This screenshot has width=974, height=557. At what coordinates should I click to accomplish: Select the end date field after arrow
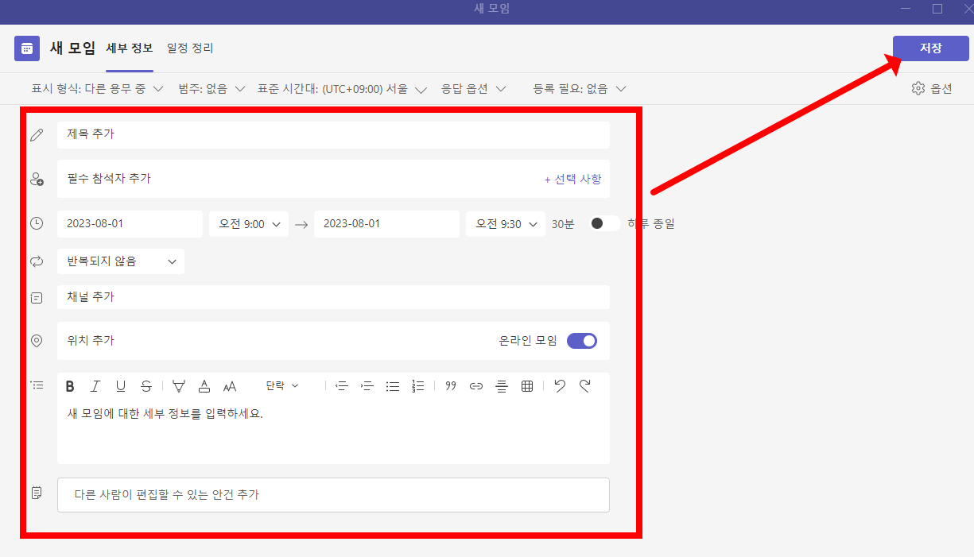(386, 224)
